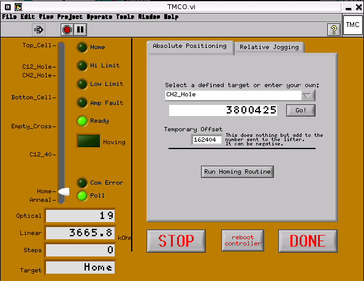Expand the defined target dropdown arrow
364x281 pixels.
tap(308, 96)
